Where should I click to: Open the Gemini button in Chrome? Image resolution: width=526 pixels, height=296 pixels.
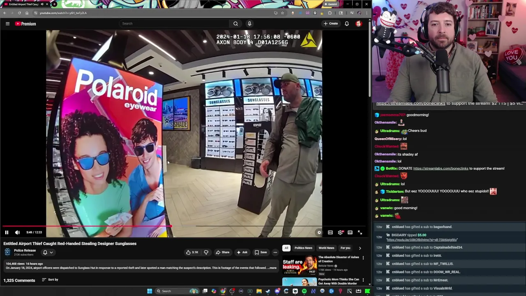pyautogui.click(x=330, y=4)
